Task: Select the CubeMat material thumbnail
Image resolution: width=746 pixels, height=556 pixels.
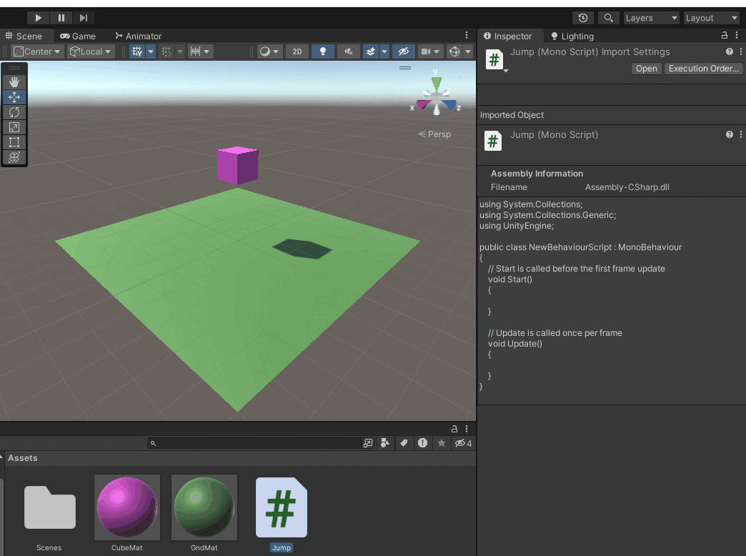Action: [127, 507]
